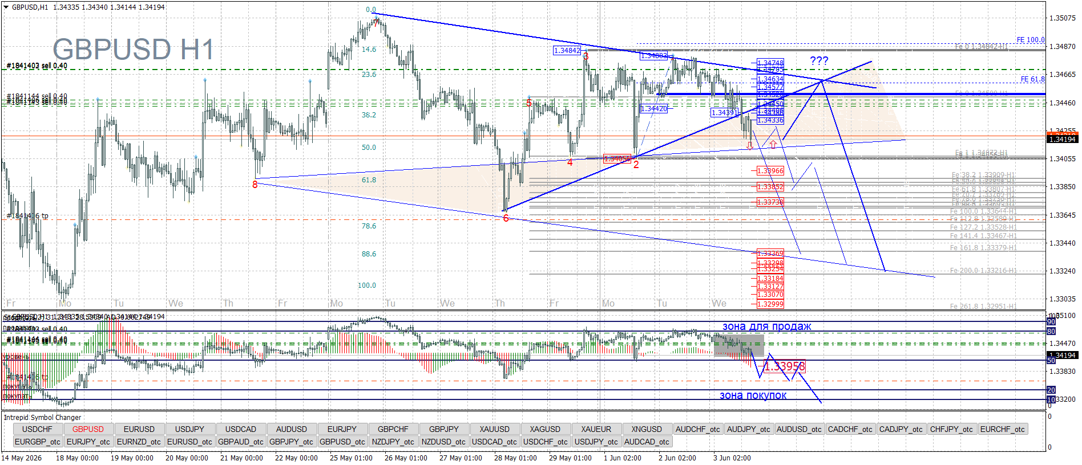Image resolution: width=1082 pixels, height=465 pixels.
Task: Switch chart to USDCHF symbol
Action: click(38, 429)
